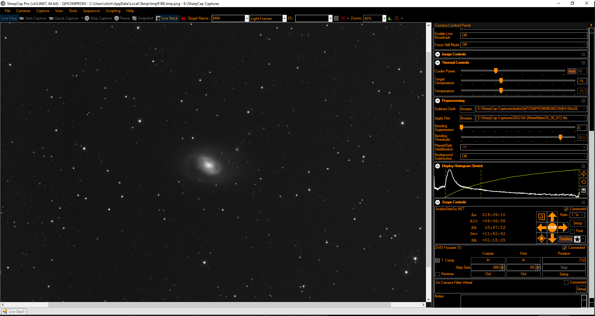Image resolution: width=595 pixels, height=316 pixels.
Task: Expand the Image Controls section
Action: 438,54
